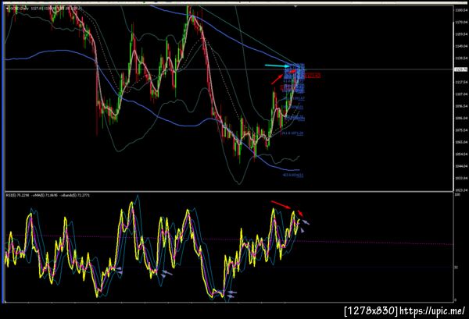
Task: Click the chart shift marker on the top border
Action: (295, 5)
